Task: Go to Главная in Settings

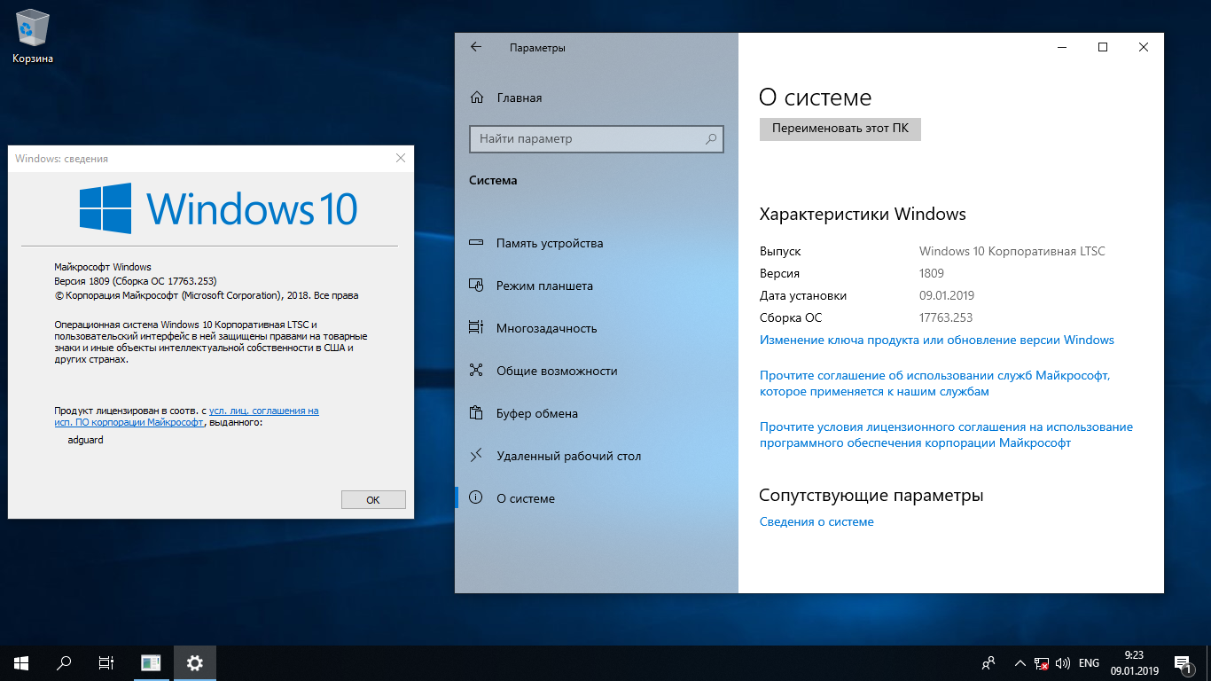Action: click(x=597, y=98)
